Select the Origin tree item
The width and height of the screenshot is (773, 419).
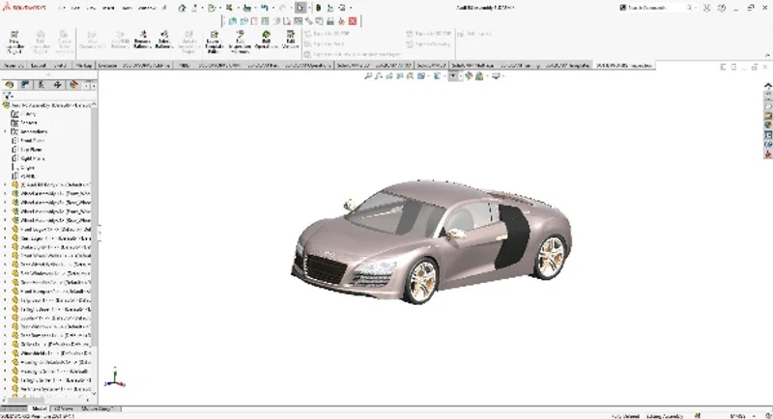click(x=27, y=167)
